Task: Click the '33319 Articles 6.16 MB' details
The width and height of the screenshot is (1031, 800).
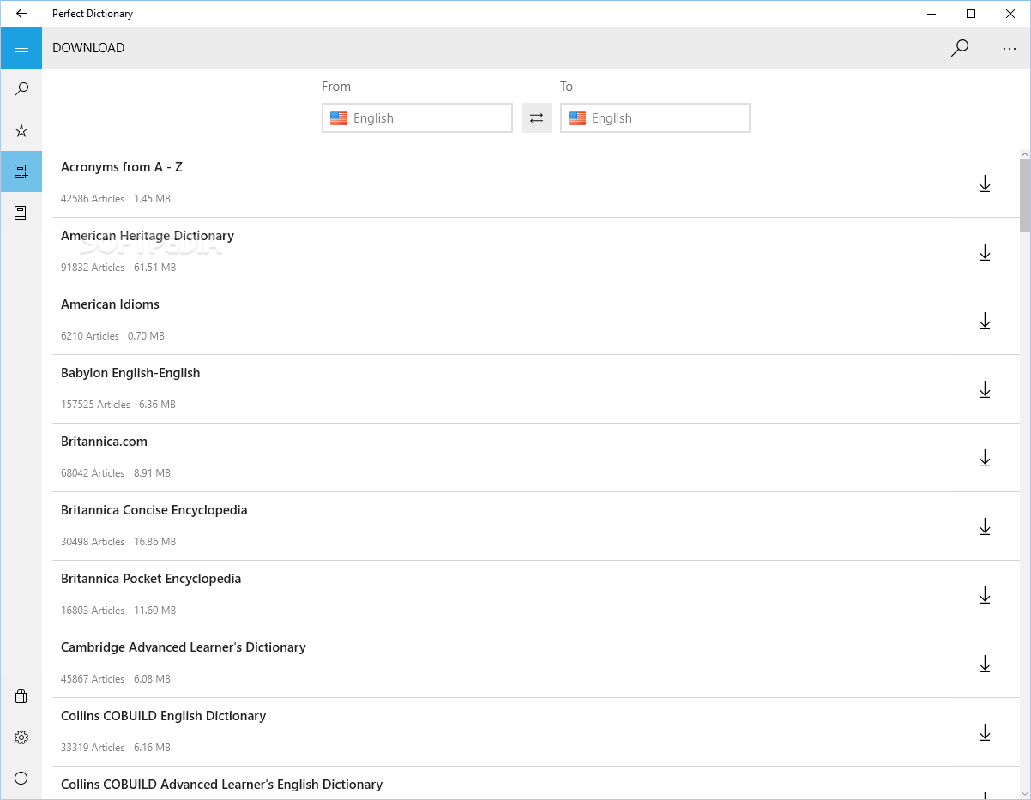Action: tap(116, 748)
